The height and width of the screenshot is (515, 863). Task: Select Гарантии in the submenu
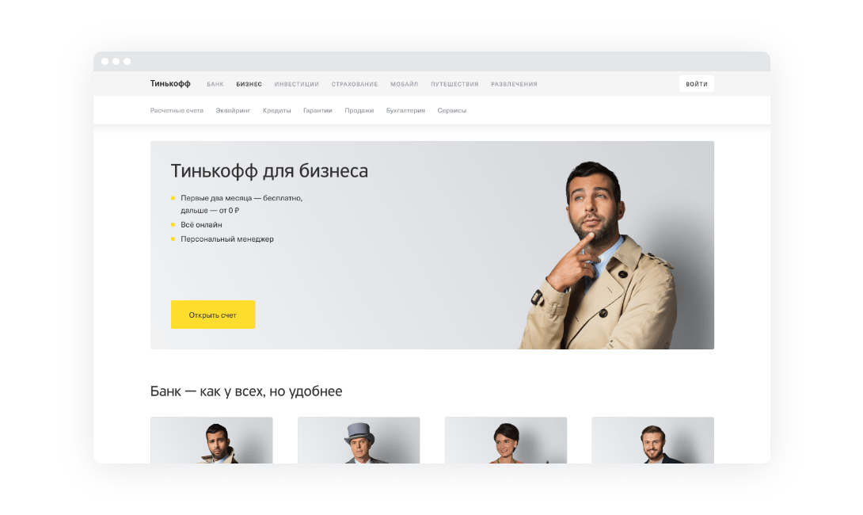click(x=317, y=111)
